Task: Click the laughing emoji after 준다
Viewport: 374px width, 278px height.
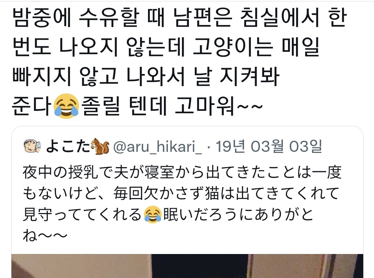Action: [66, 106]
